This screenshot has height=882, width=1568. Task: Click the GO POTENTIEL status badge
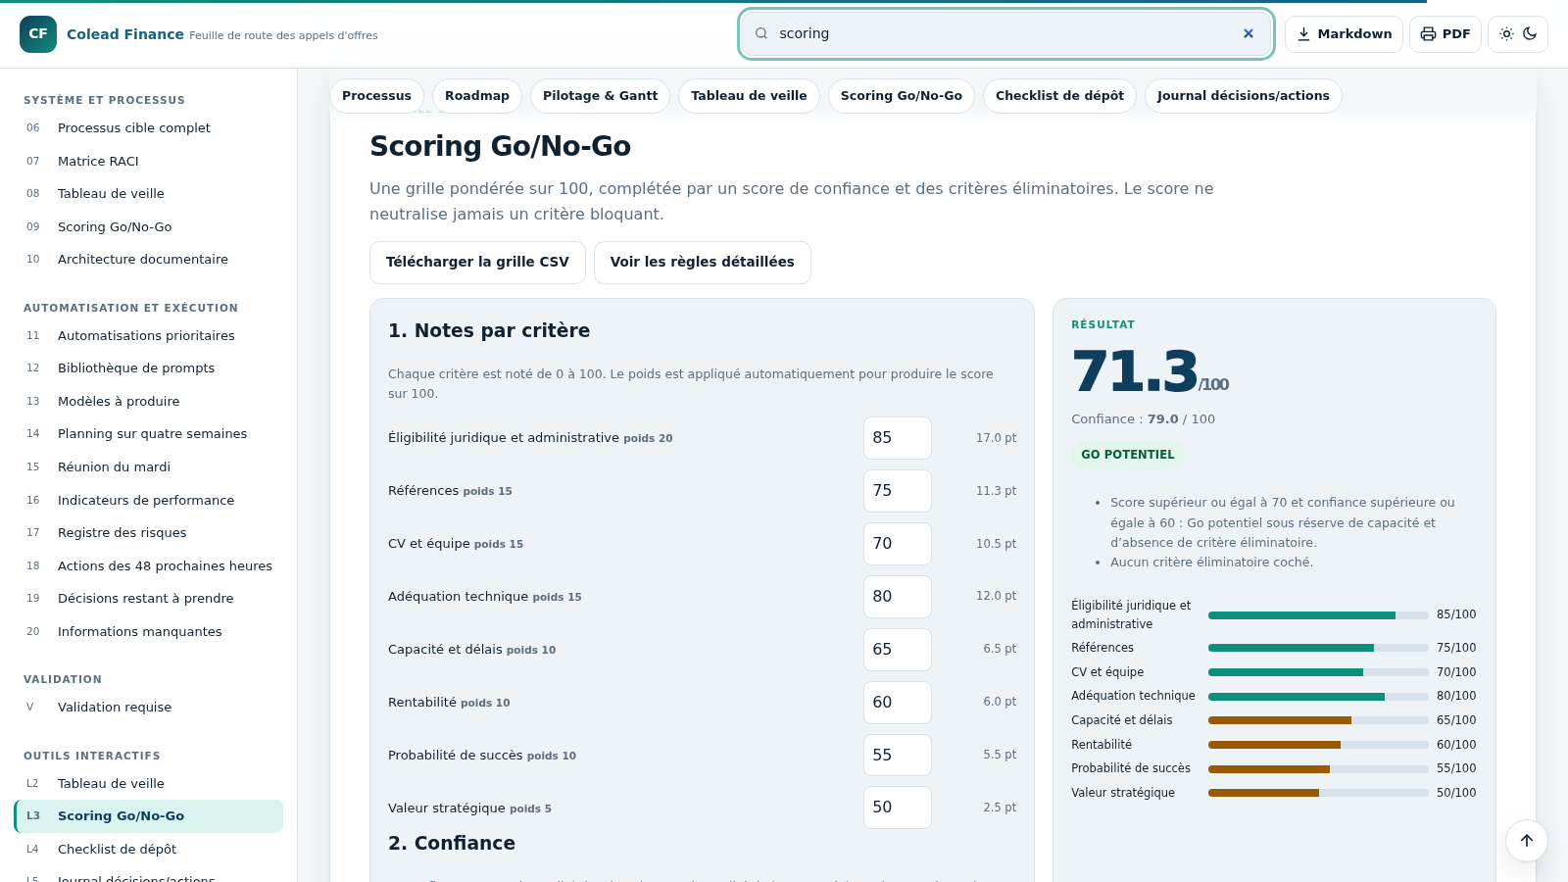(1127, 455)
